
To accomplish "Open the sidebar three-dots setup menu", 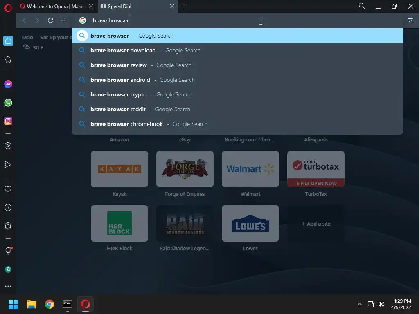I will click(x=8, y=286).
